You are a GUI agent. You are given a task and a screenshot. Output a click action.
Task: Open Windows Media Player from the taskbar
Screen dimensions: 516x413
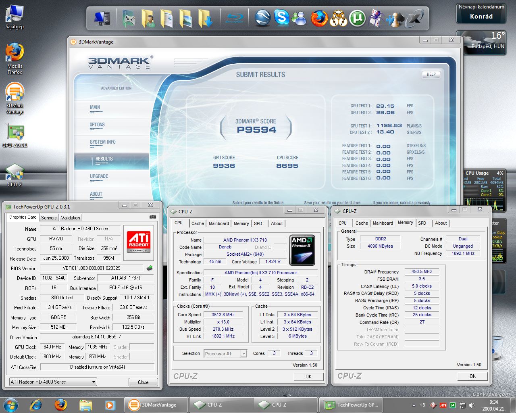[110, 405]
